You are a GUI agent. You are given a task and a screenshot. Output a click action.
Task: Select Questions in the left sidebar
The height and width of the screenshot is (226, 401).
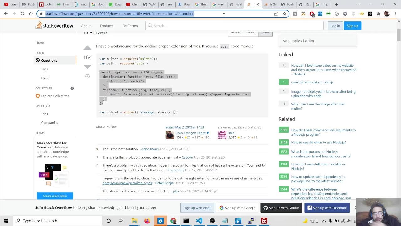pyautogui.click(x=49, y=60)
